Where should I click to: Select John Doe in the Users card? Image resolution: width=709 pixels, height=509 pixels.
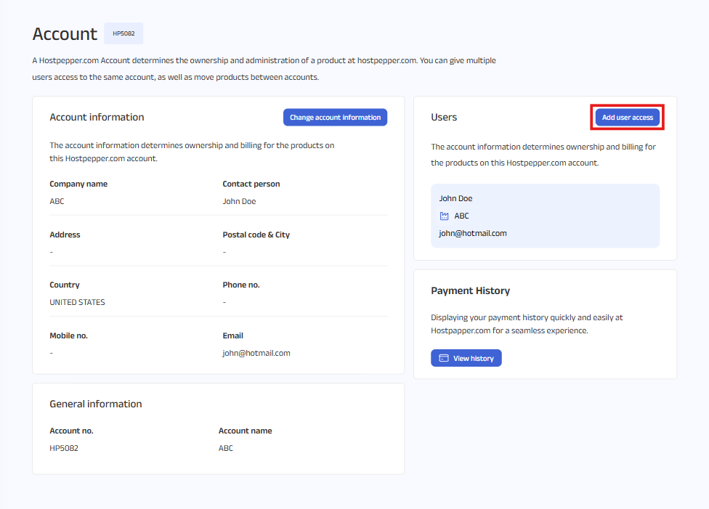pyautogui.click(x=455, y=198)
